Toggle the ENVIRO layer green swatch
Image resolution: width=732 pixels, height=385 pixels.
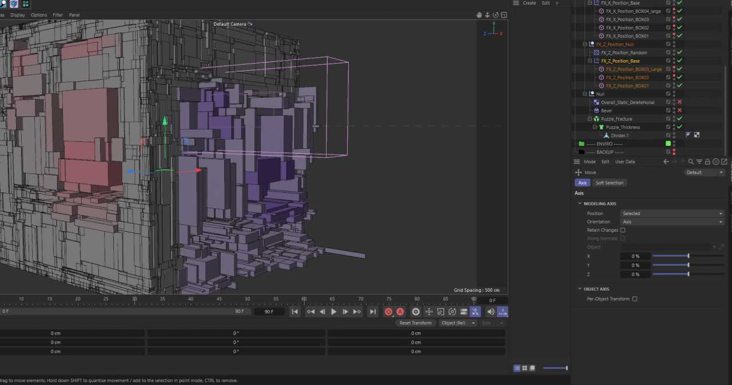(x=668, y=144)
